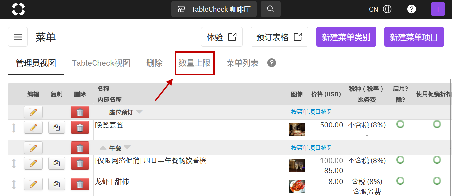Screen dimensions: 452x196
Task: Delete the 周日早午餐畅饮香槟 item
Action: [x=80, y=163]
